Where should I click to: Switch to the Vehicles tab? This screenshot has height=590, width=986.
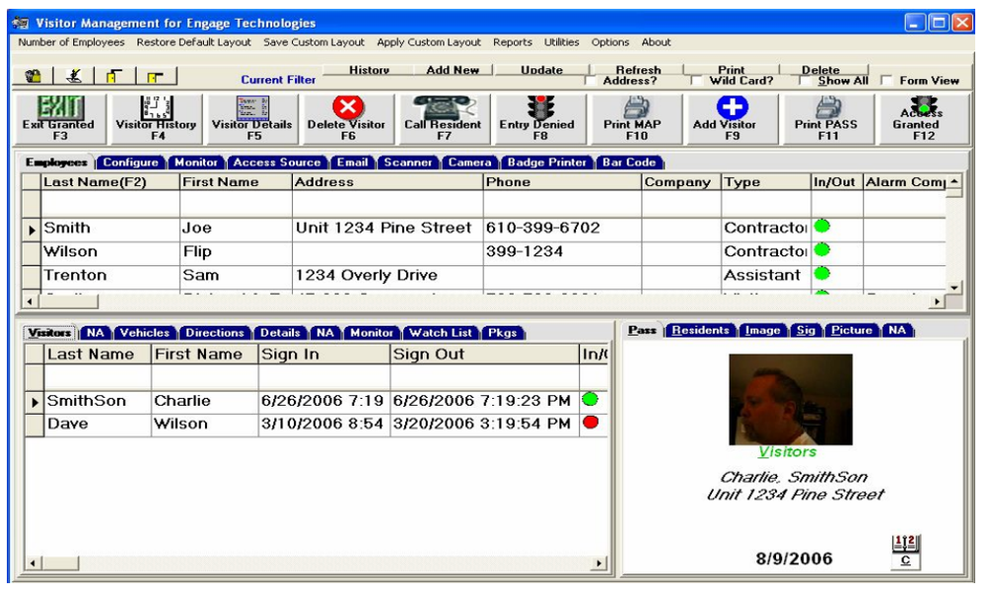tap(145, 332)
